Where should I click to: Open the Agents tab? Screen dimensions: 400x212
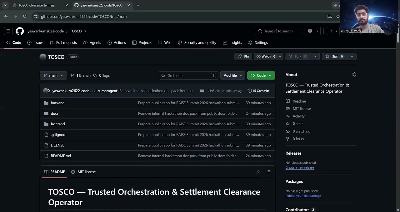[92, 42]
